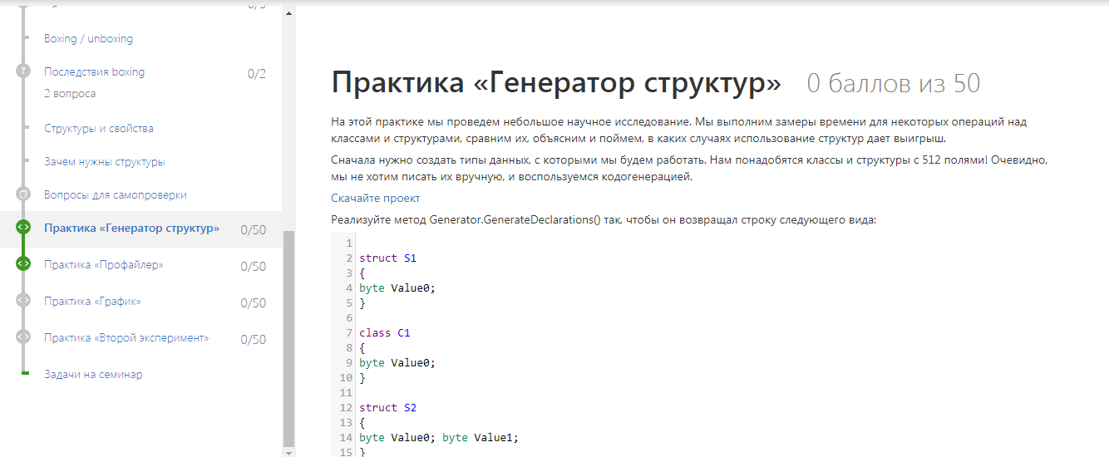Click the sidebar scrollbar down arrow
The width and height of the screenshot is (1109, 457).
(x=288, y=452)
